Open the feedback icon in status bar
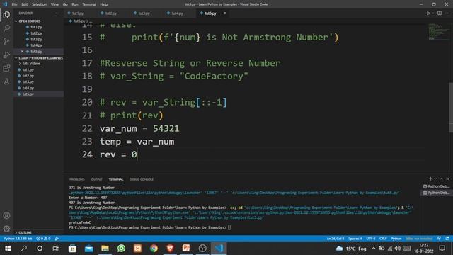 click(439, 239)
